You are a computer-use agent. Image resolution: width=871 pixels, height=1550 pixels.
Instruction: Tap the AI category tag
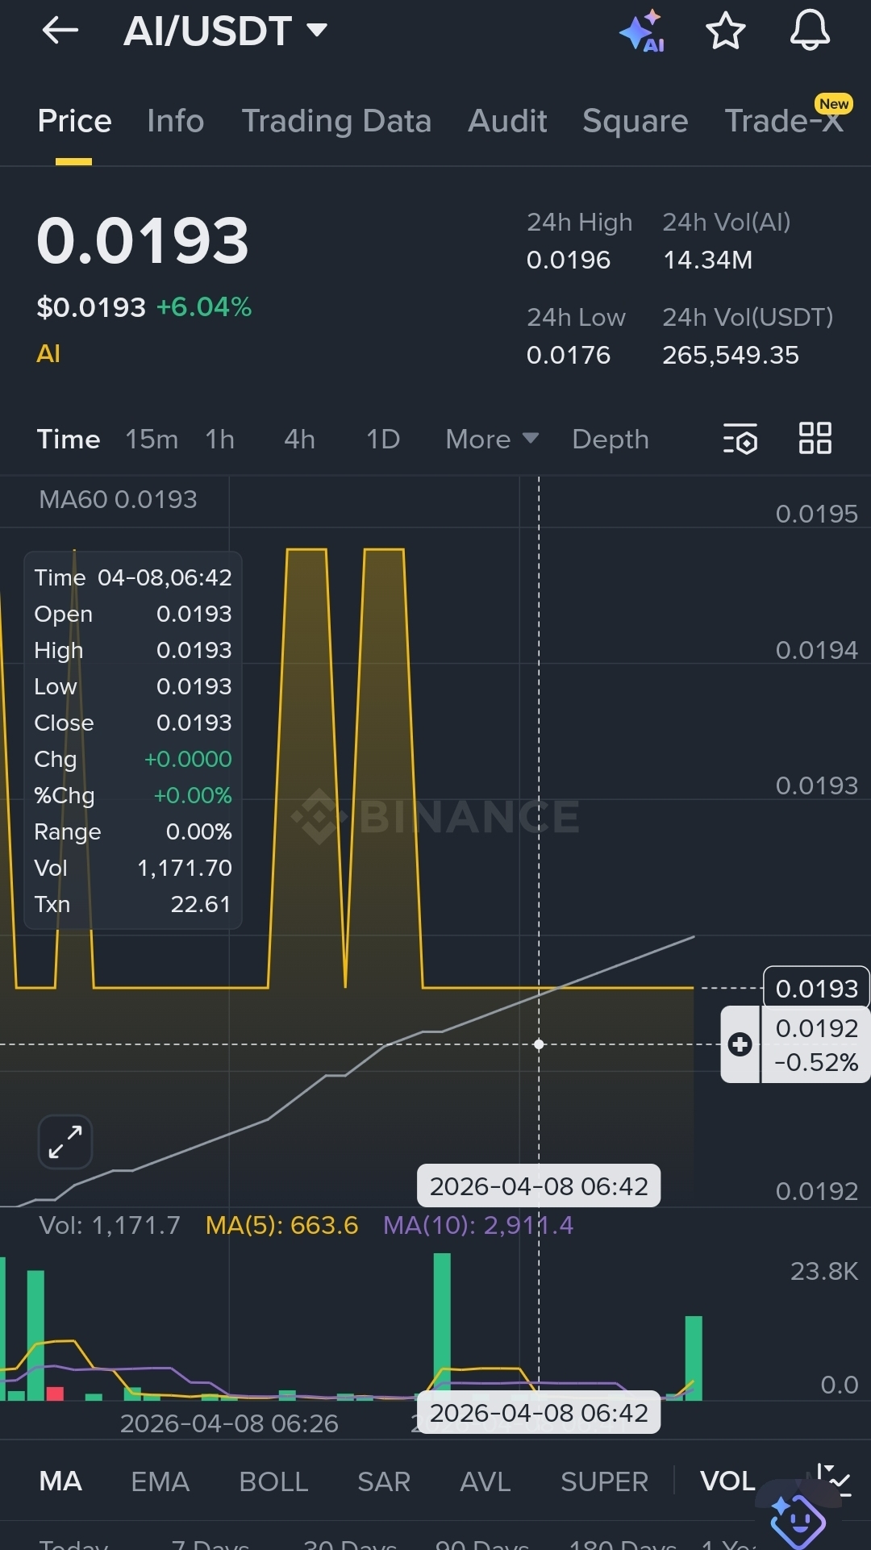point(48,353)
